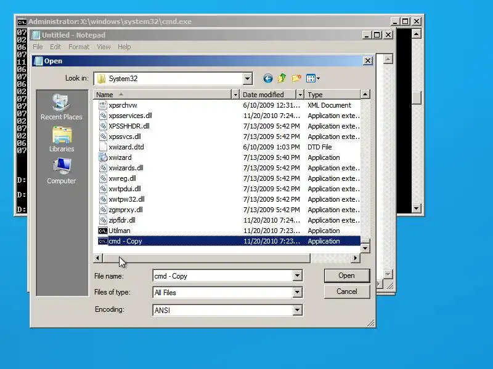Open Notepad File menu
The height and width of the screenshot is (369, 493).
point(38,47)
